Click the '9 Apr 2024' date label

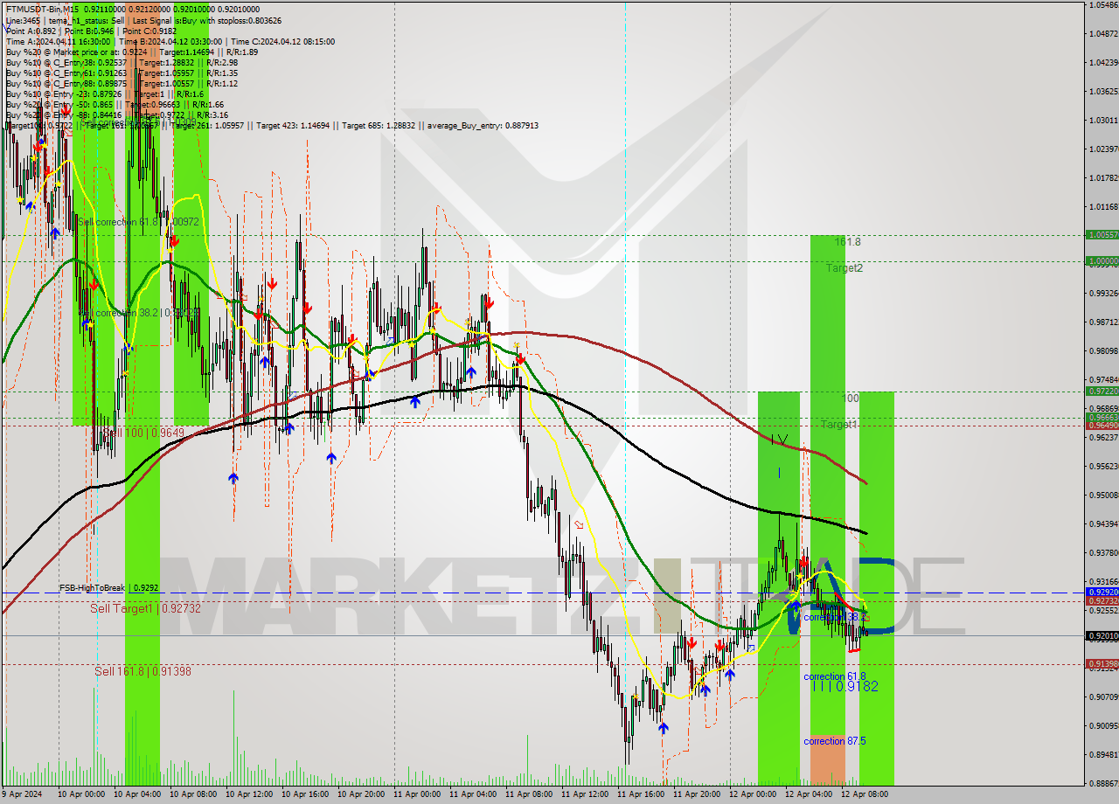click(20, 794)
